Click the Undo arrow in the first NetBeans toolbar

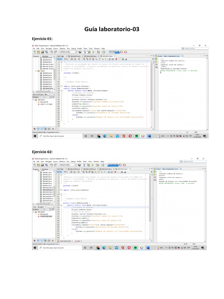point(51,52)
